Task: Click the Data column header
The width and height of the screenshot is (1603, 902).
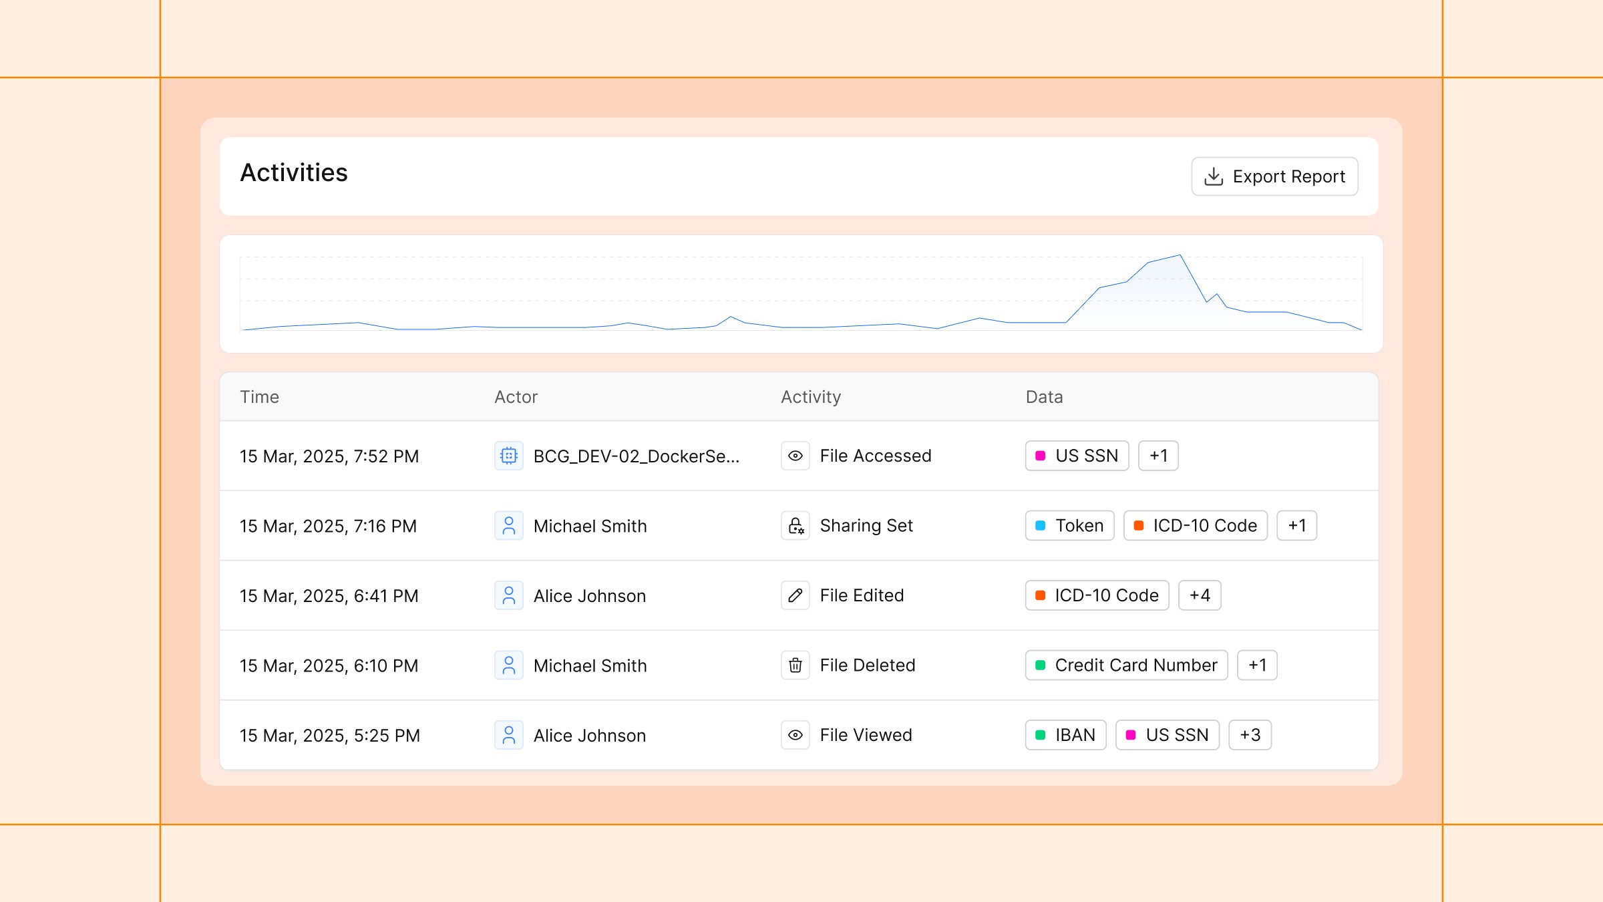Action: coord(1045,397)
